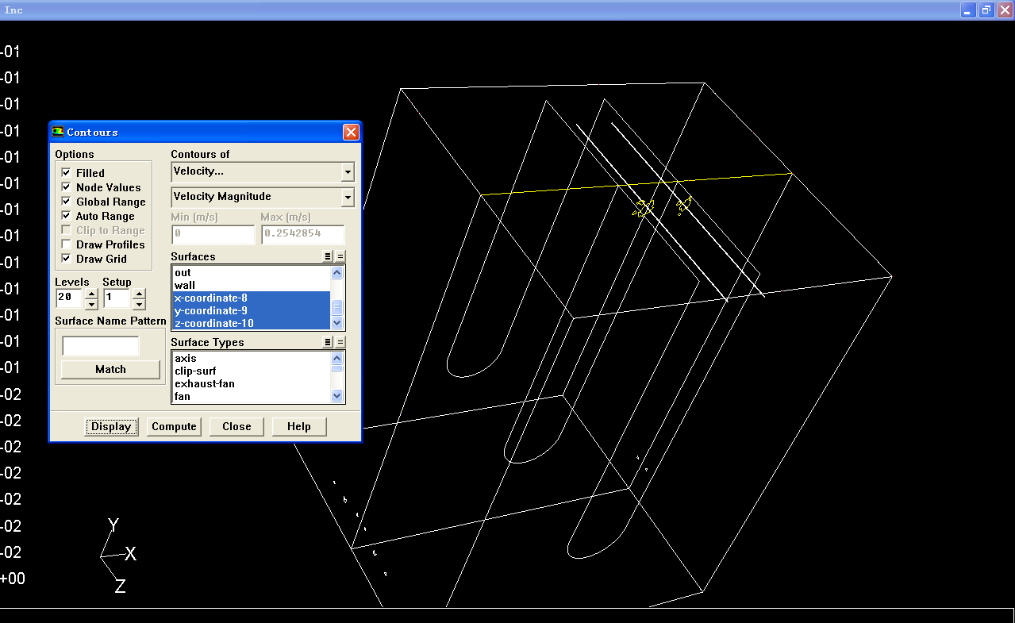This screenshot has height=623, width=1015.
Task: Select the wall surface in list
Action: click(185, 285)
